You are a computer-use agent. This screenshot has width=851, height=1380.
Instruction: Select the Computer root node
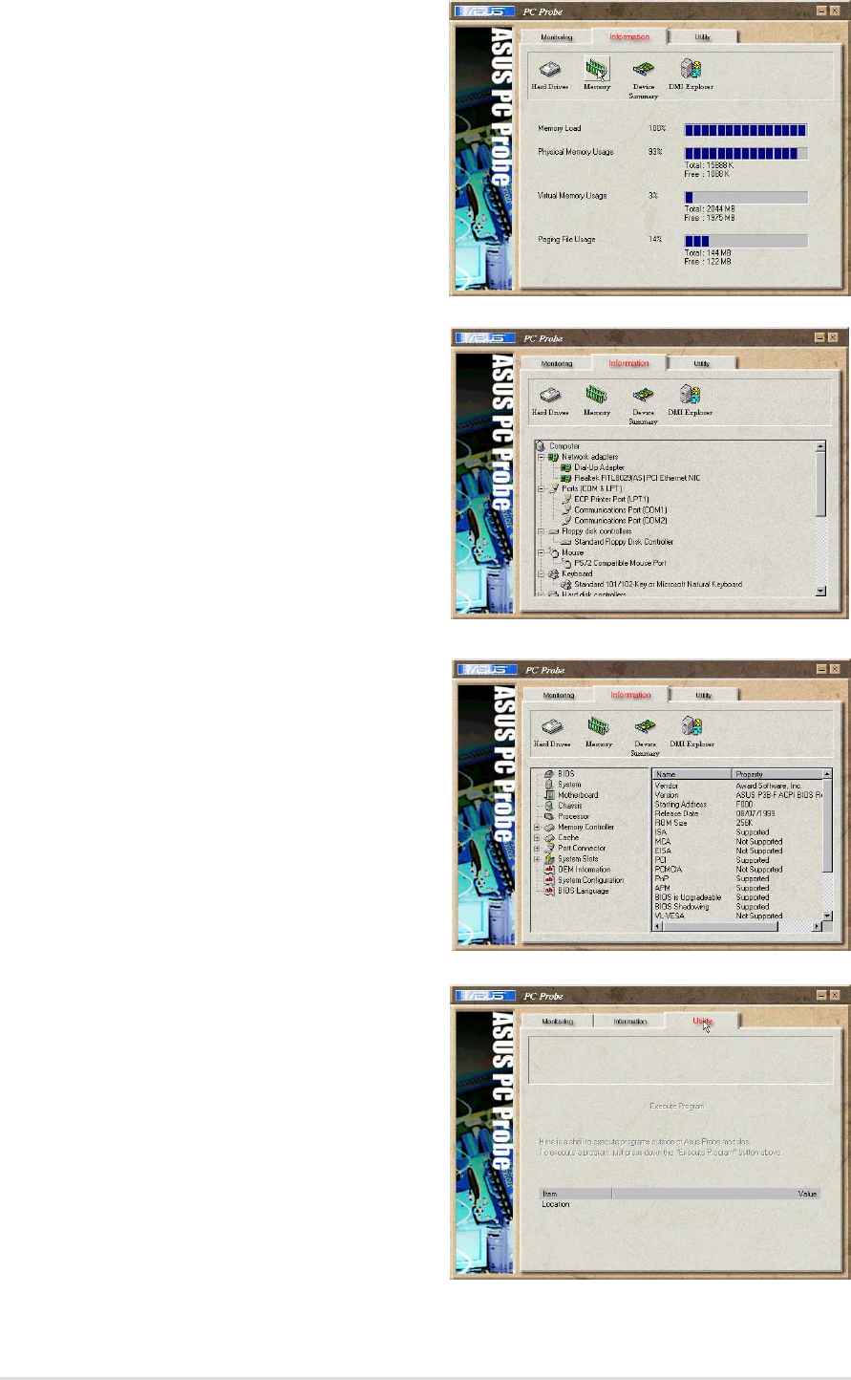558,446
